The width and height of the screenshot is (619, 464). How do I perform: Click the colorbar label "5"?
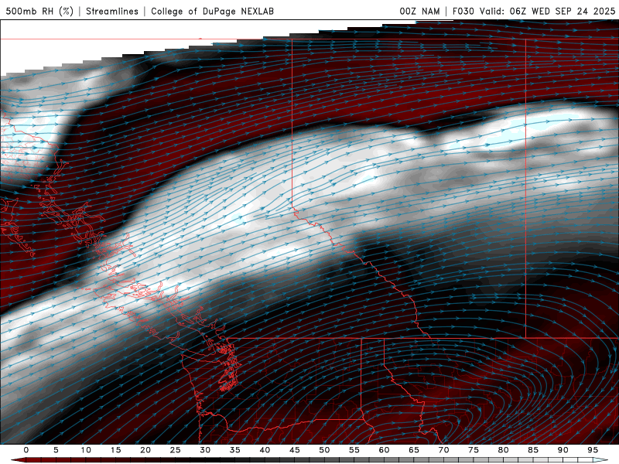click(x=56, y=450)
